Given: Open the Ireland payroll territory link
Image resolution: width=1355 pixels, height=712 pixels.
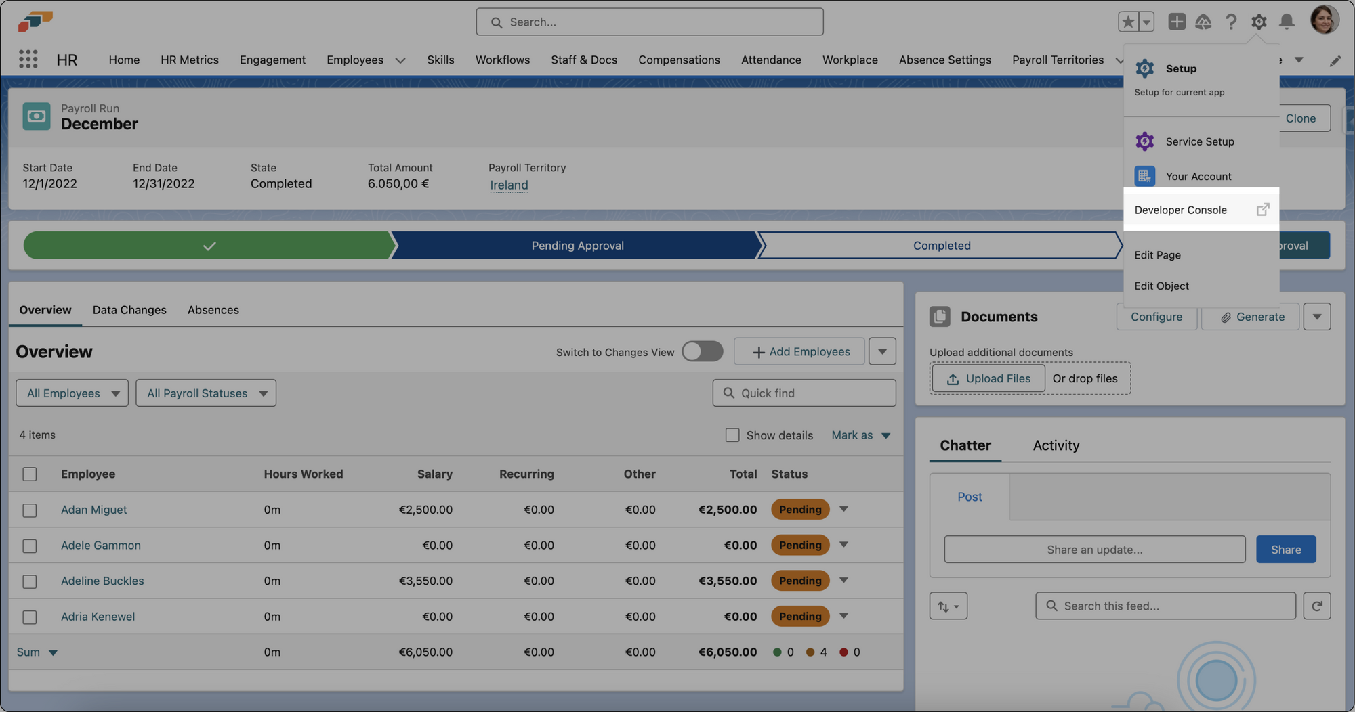Looking at the screenshot, I should pos(509,185).
